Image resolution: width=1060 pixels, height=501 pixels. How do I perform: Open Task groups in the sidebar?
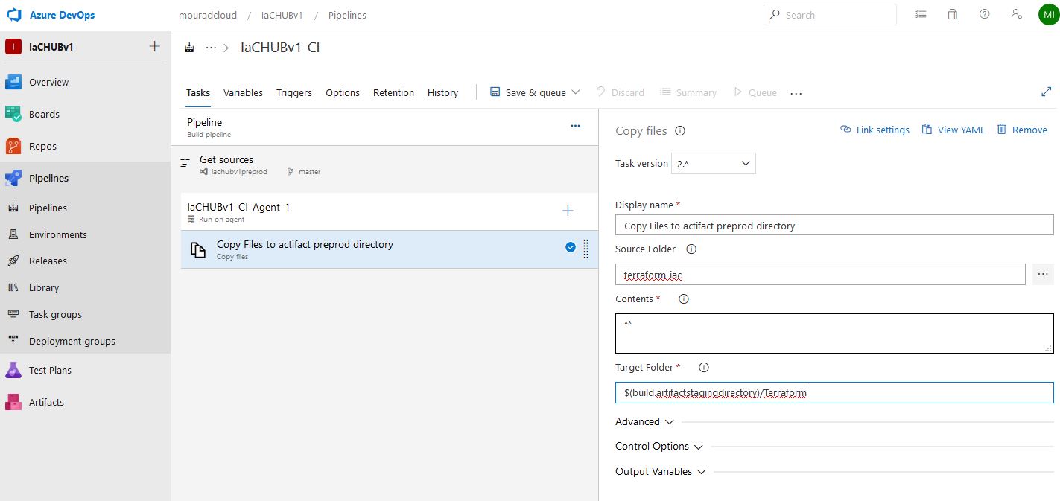click(54, 314)
